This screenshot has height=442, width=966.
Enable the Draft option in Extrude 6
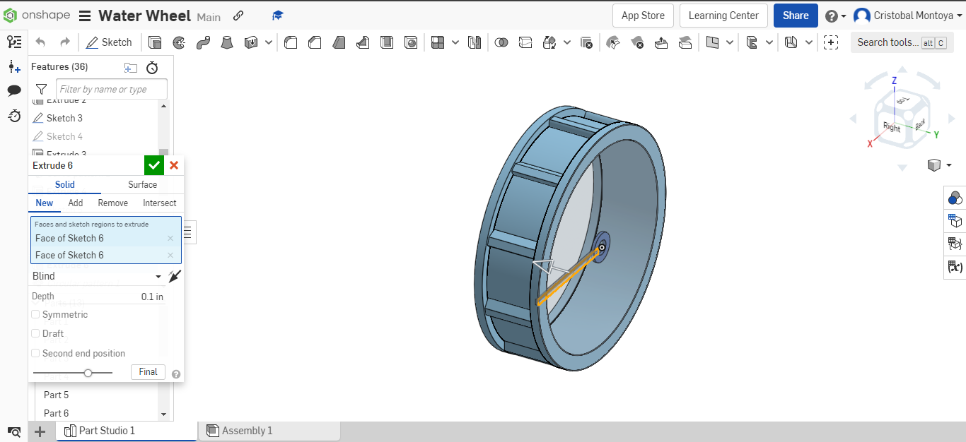(x=36, y=333)
